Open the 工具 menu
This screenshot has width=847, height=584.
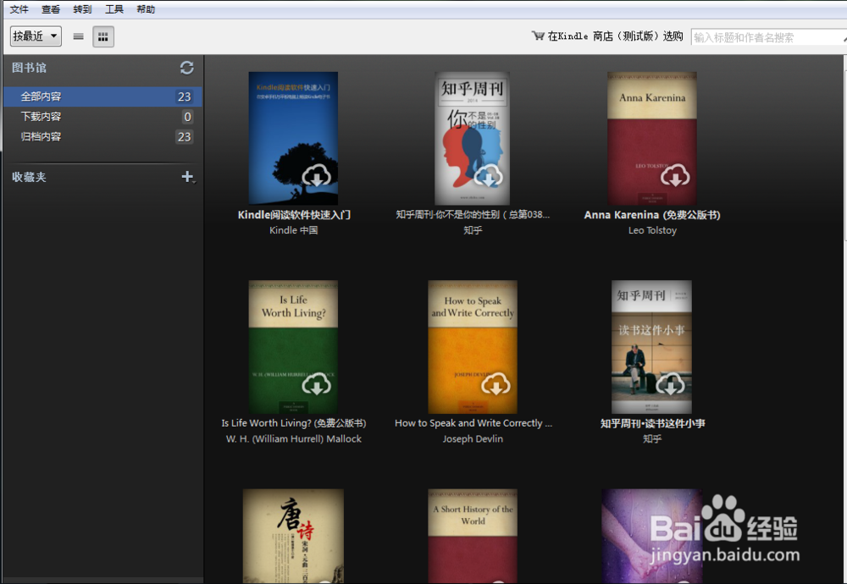pos(114,9)
